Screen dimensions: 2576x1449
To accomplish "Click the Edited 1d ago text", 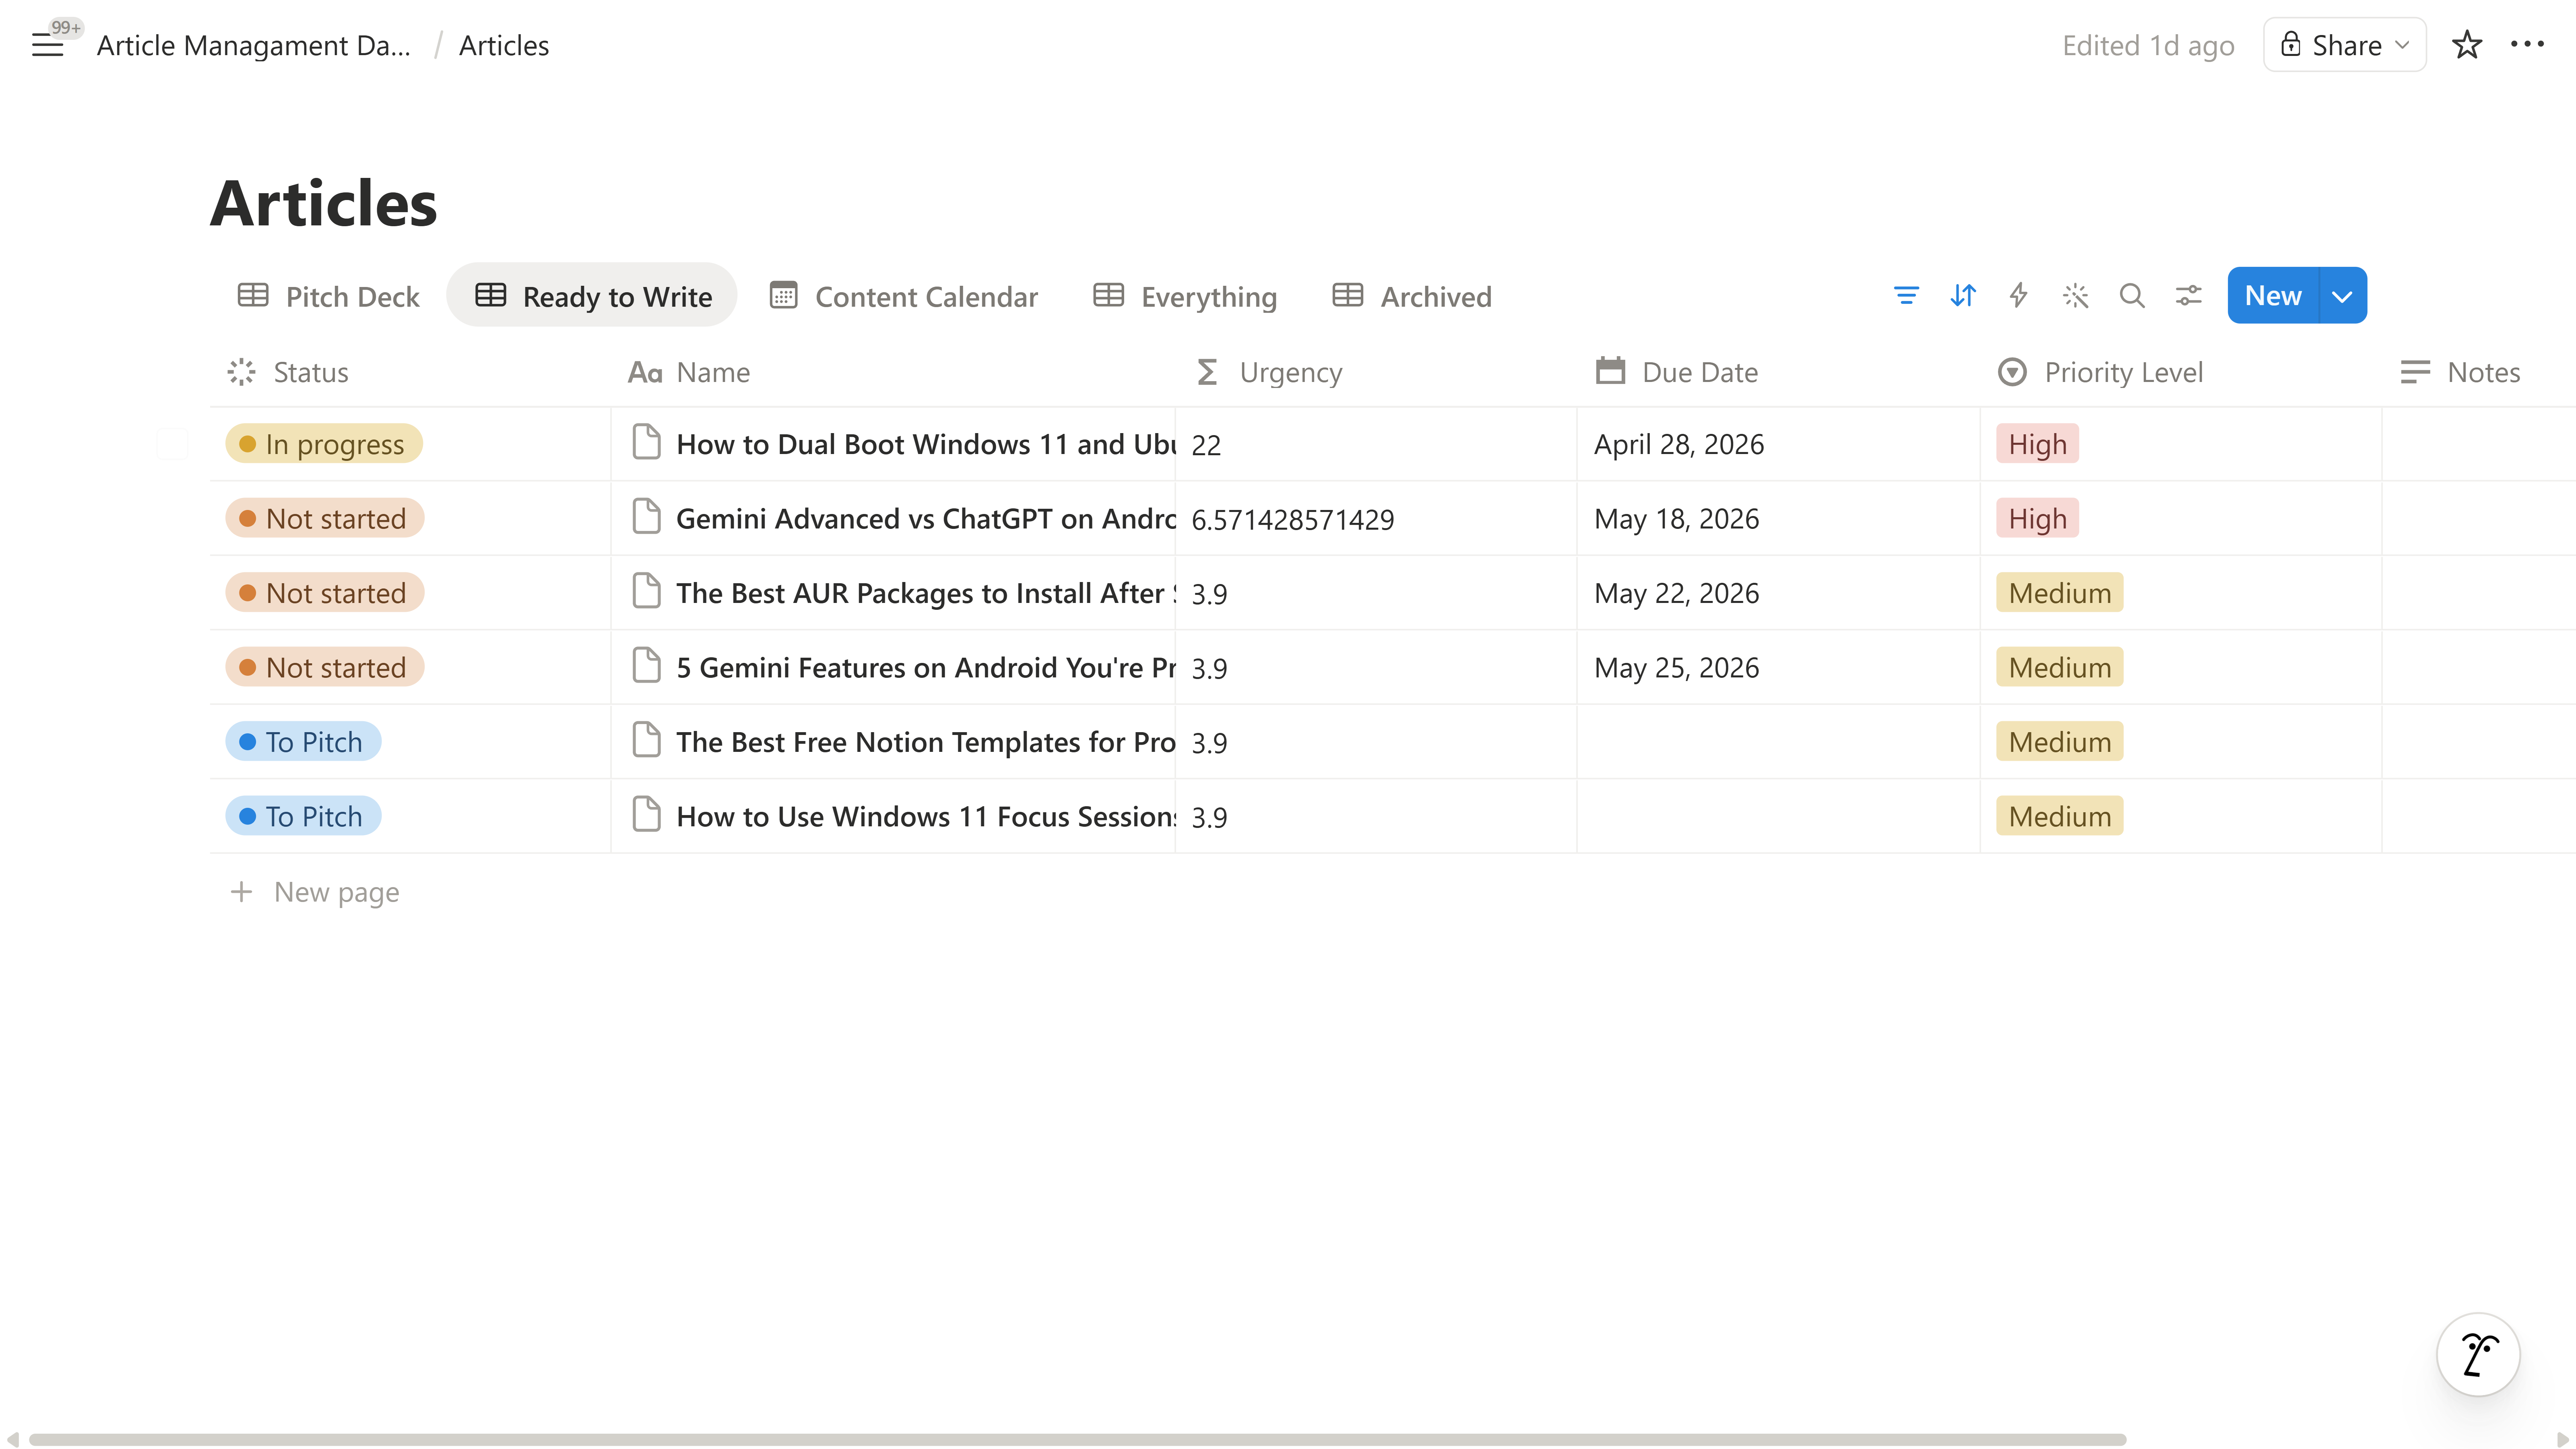I will 2148,45.
